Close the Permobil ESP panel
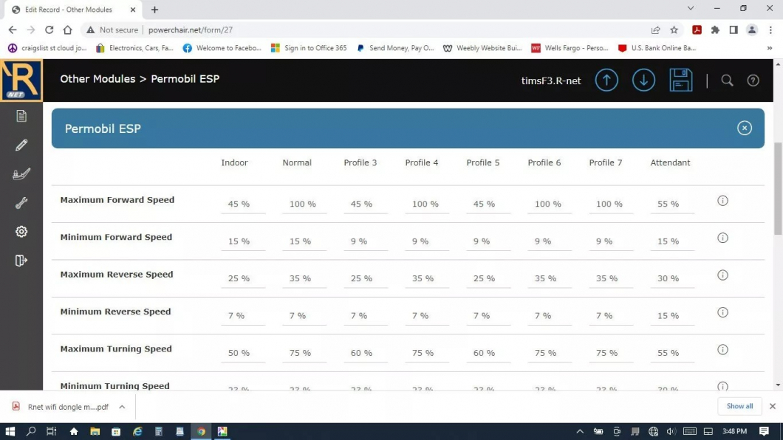This screenshot has height=440, width=783. click(744, 128)
